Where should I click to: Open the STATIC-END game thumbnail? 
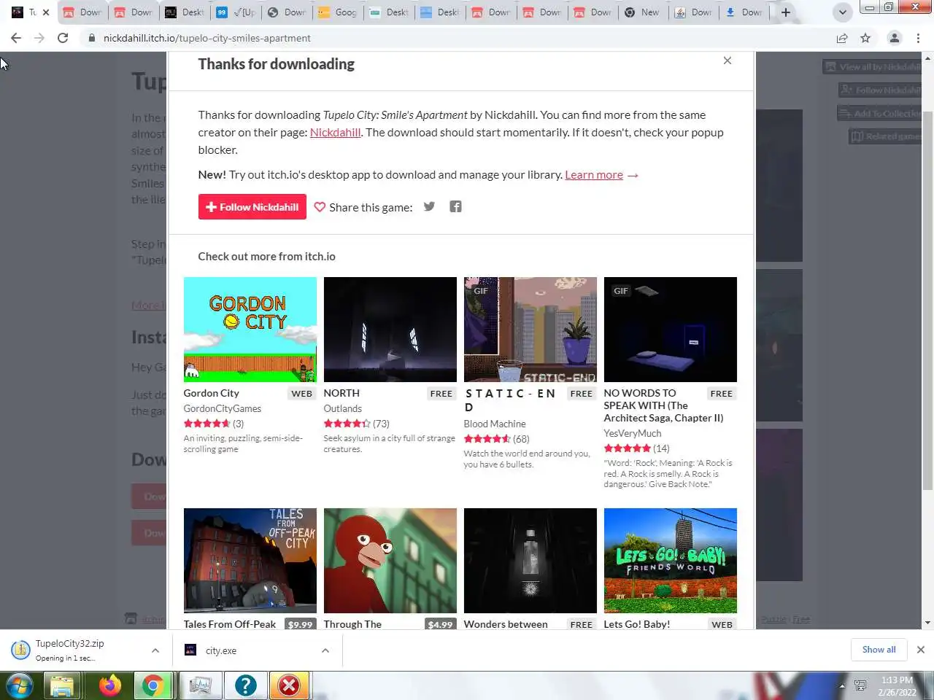pyautogui.click(x=530, y=330)
